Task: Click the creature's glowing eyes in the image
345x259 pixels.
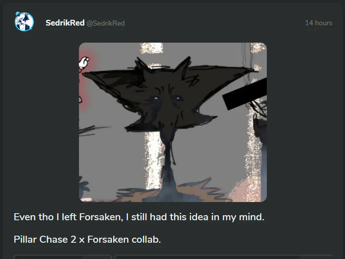Action: [x=167, y=98]
